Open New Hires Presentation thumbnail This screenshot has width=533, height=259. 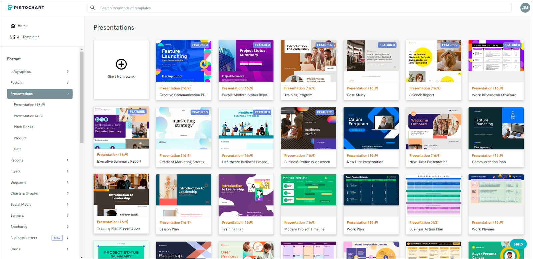[x=434, y=128]
